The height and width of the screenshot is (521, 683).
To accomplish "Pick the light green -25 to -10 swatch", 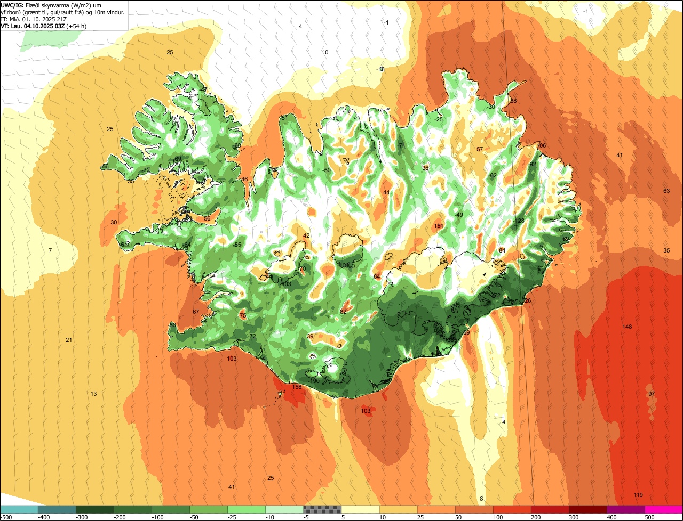I will [x=246, y=509].
